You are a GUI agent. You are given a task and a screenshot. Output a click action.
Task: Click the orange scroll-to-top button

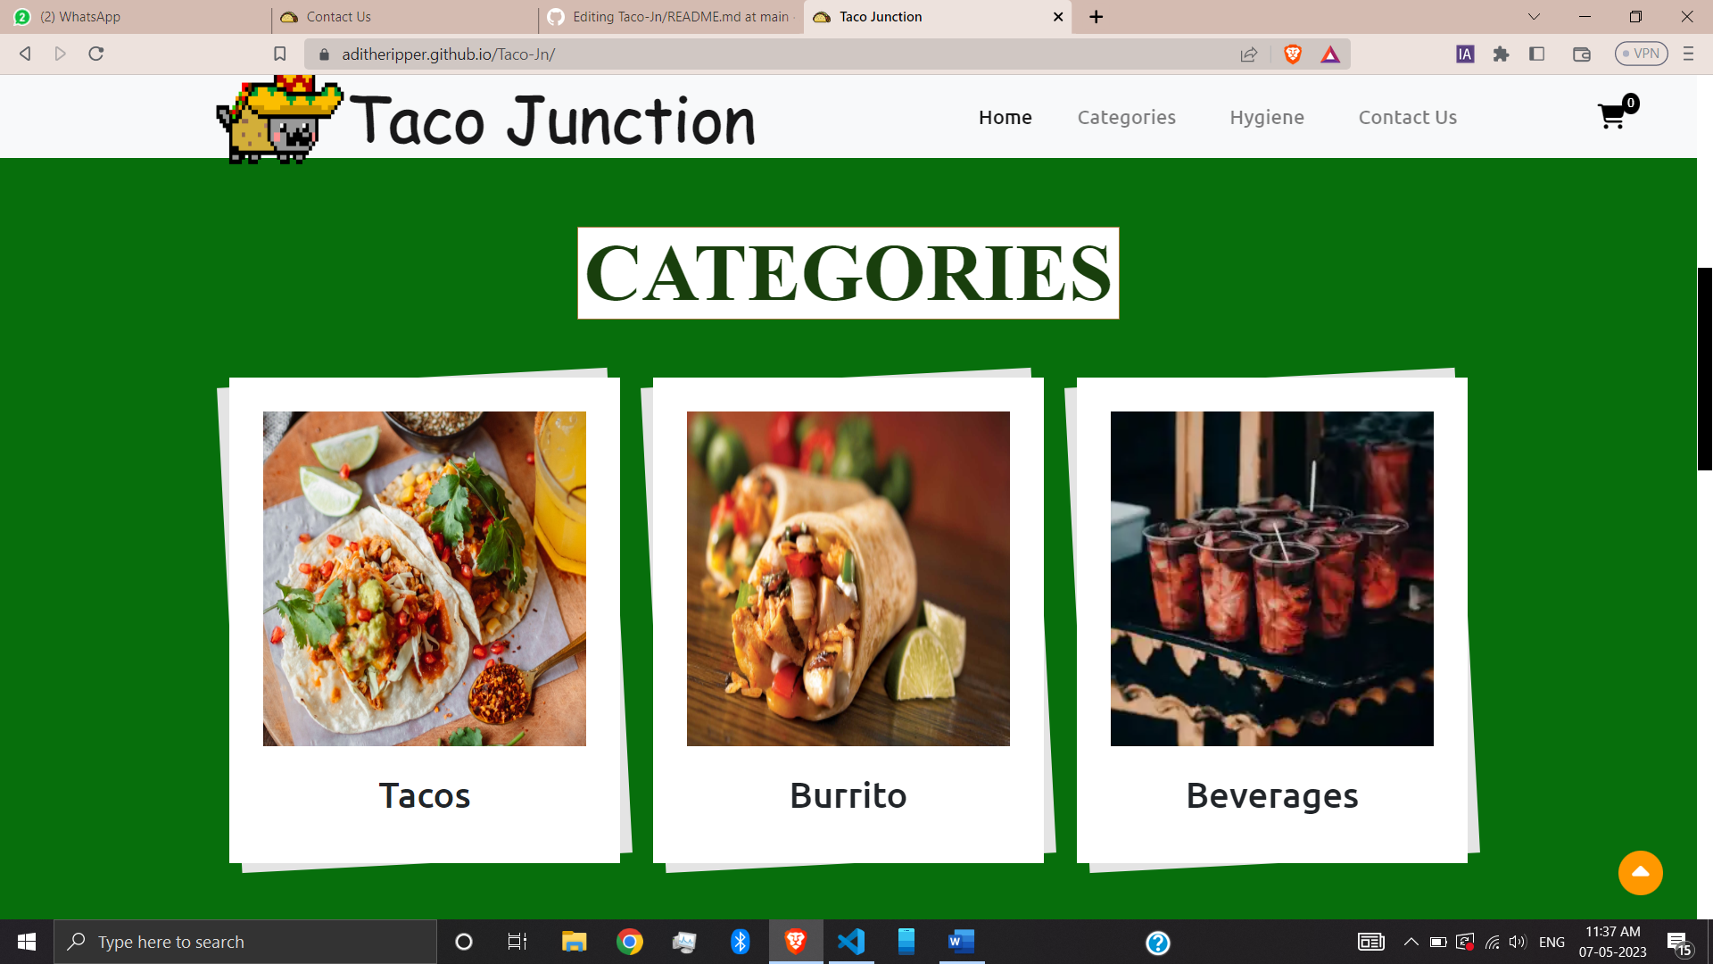click(1641, 873)
